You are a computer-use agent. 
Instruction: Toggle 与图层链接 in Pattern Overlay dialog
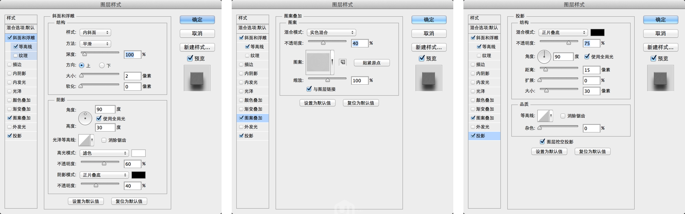click(x=309, y=89)
